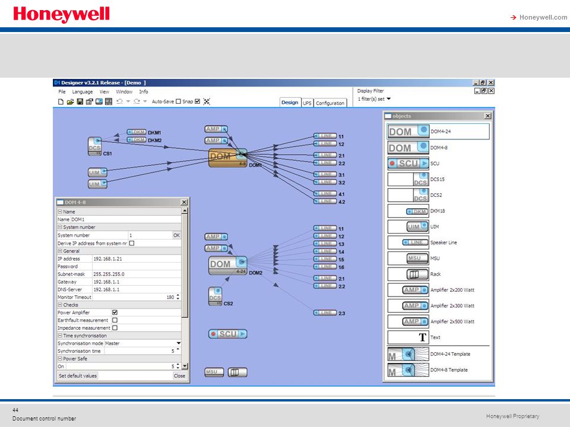The height and width of the screenshot is (427, 570).
Task: Open the Undo history dropdown arrow
Action: click(128, 101)
